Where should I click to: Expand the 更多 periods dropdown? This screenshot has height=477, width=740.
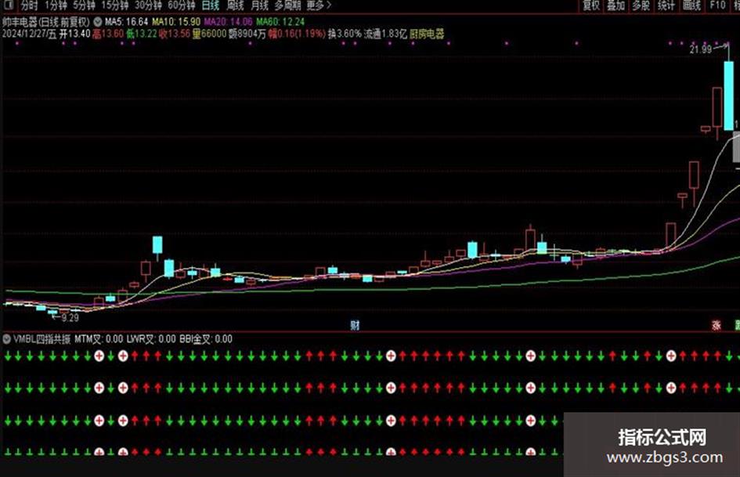pos(319,5)
